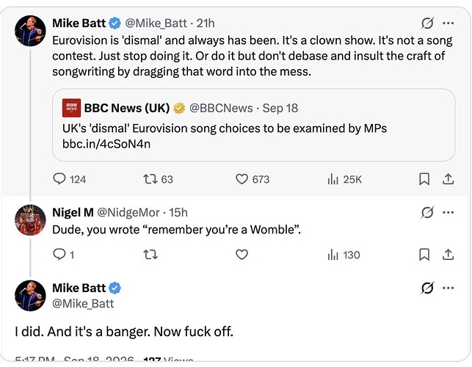Like Nigel M's Womble reply
472x367 pixels.
242,255
